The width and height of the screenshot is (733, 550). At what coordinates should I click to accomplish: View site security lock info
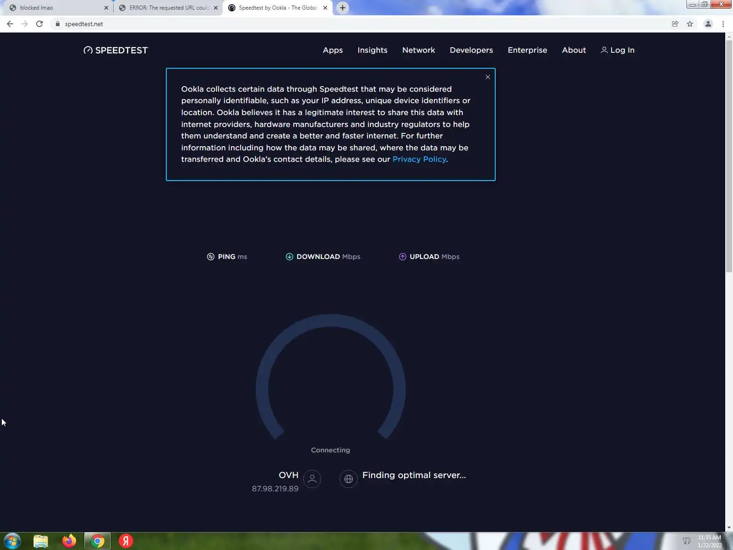(57, 24)
